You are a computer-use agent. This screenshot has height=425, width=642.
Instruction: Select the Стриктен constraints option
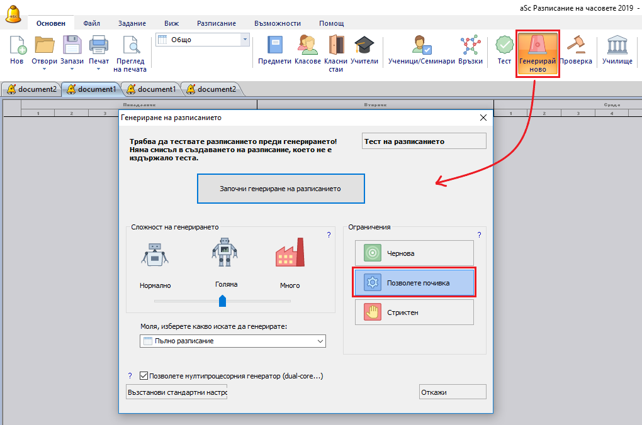tap(414, 312)
